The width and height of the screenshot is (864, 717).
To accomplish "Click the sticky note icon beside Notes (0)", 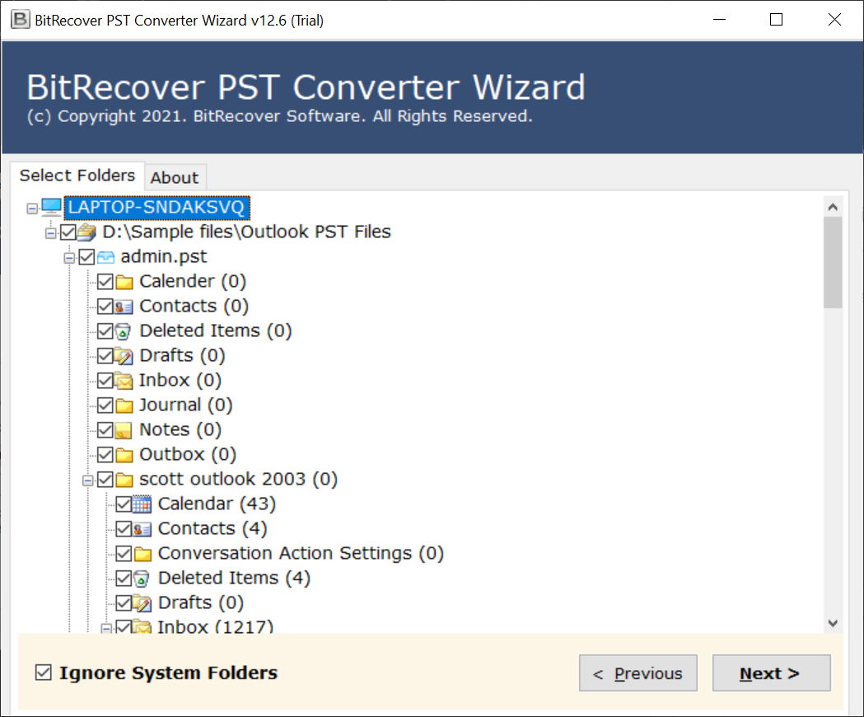I will pos(124,430).
